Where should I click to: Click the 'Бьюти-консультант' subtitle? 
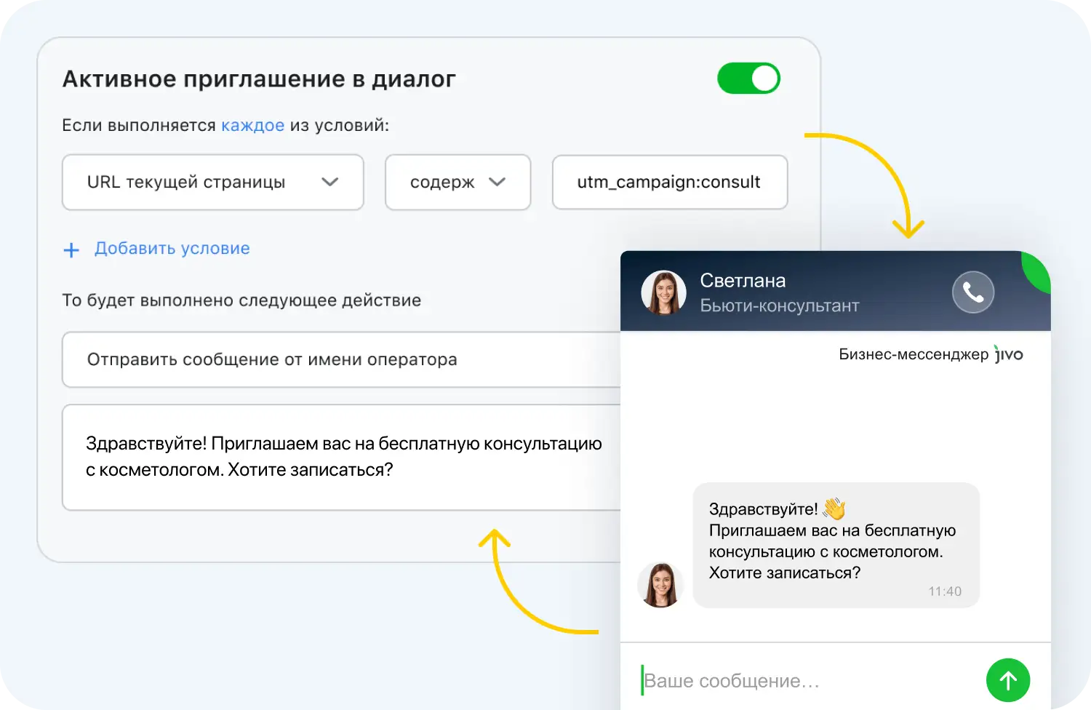coord(780,306)
